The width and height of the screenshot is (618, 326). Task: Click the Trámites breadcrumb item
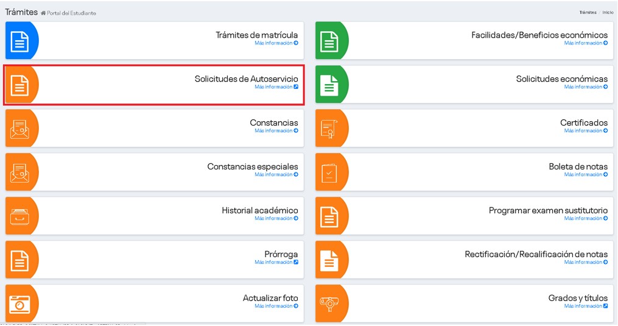point(588,12)
